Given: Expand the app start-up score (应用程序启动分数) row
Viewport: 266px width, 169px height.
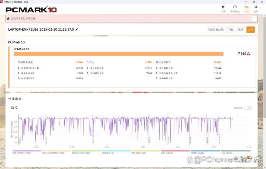Looking at the screenshot, I should click(x=19, y=68).
